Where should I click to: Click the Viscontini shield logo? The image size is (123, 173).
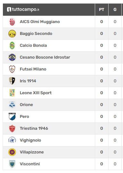coord(12,164)
